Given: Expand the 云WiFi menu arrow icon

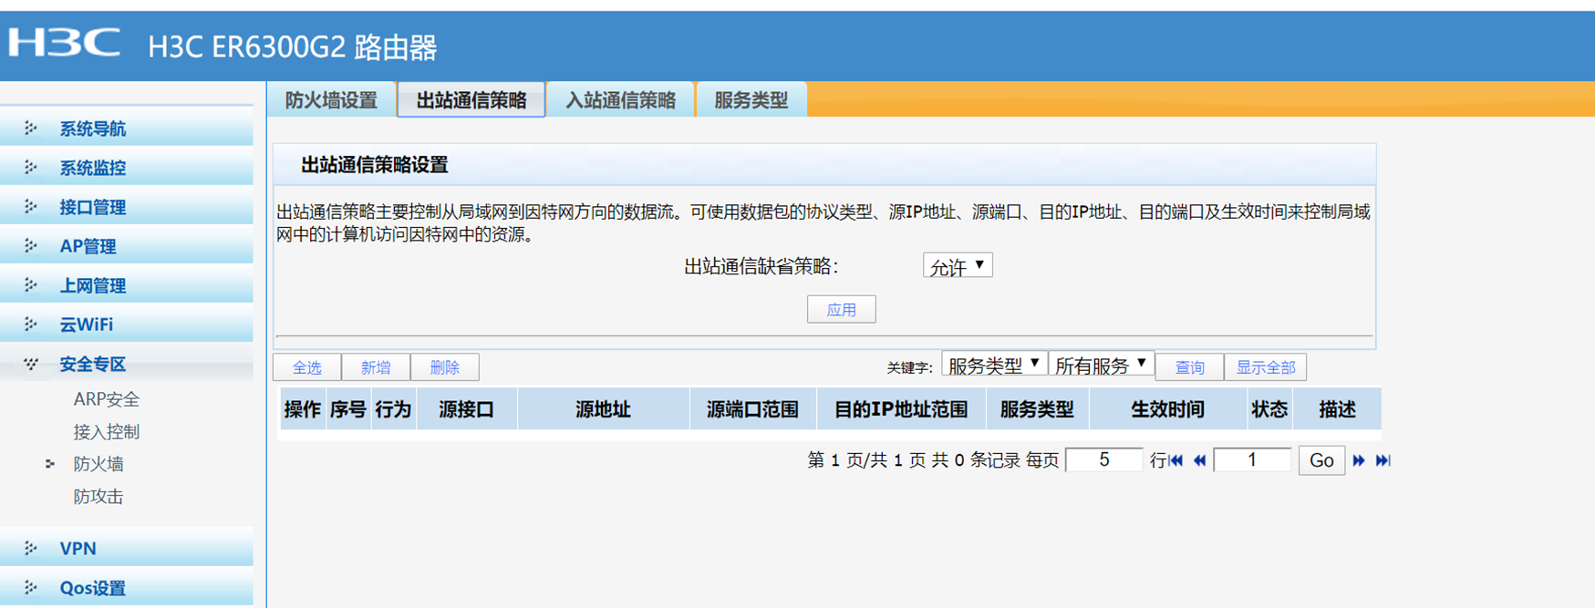Looking at the screenshot, I should point(30,324).
